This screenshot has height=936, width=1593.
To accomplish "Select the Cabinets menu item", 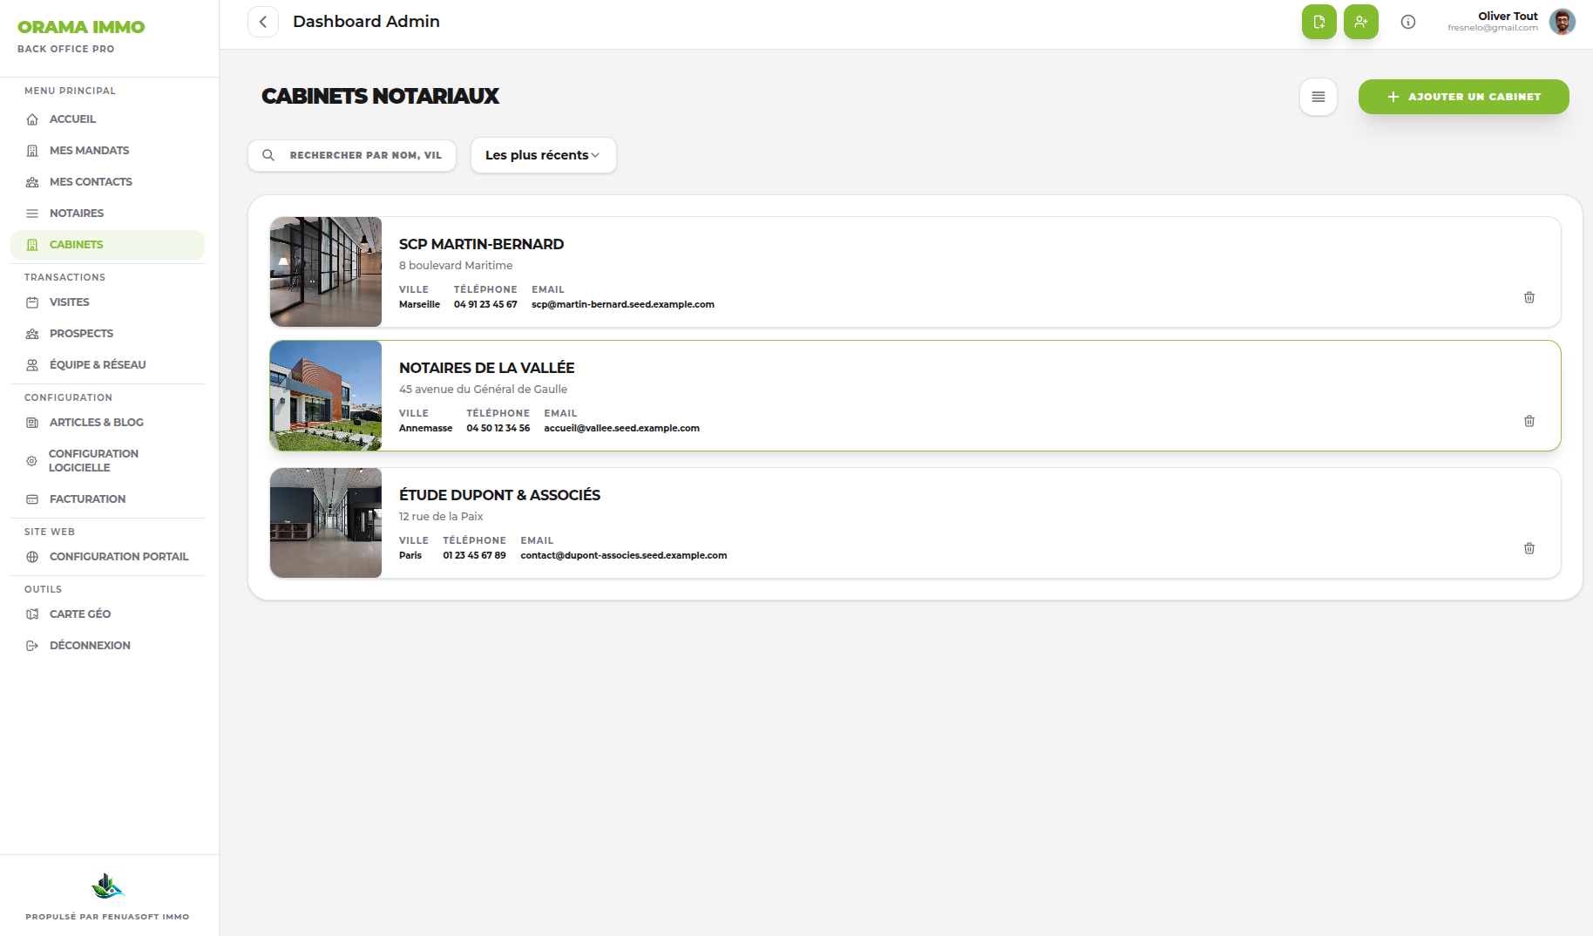I will pyautogui.click(x=108, y=245).
